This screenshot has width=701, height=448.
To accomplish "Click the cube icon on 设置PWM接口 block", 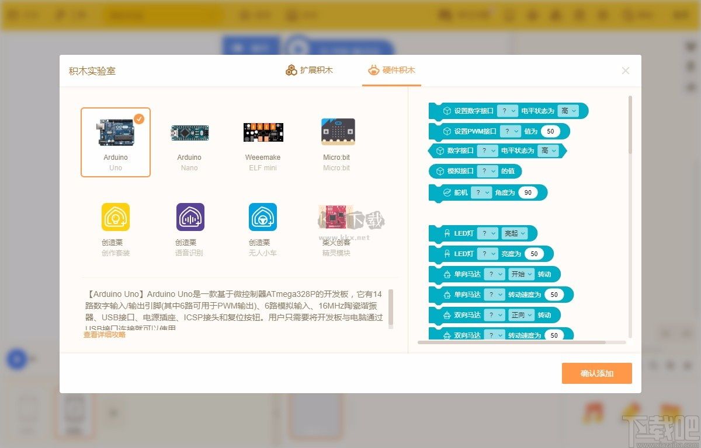I will point(447,131).
